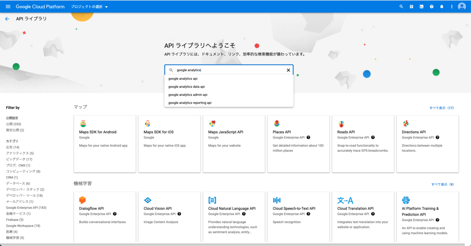The image size is (471, 246).
Task: Open the プロジェクトの選択 project dropdown
Action: click(89, 7)
